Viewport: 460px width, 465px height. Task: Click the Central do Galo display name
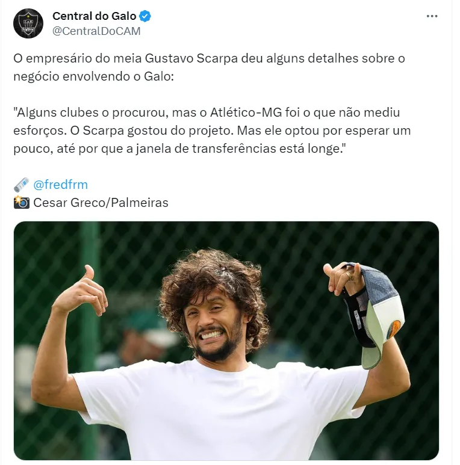coord(95,16)
